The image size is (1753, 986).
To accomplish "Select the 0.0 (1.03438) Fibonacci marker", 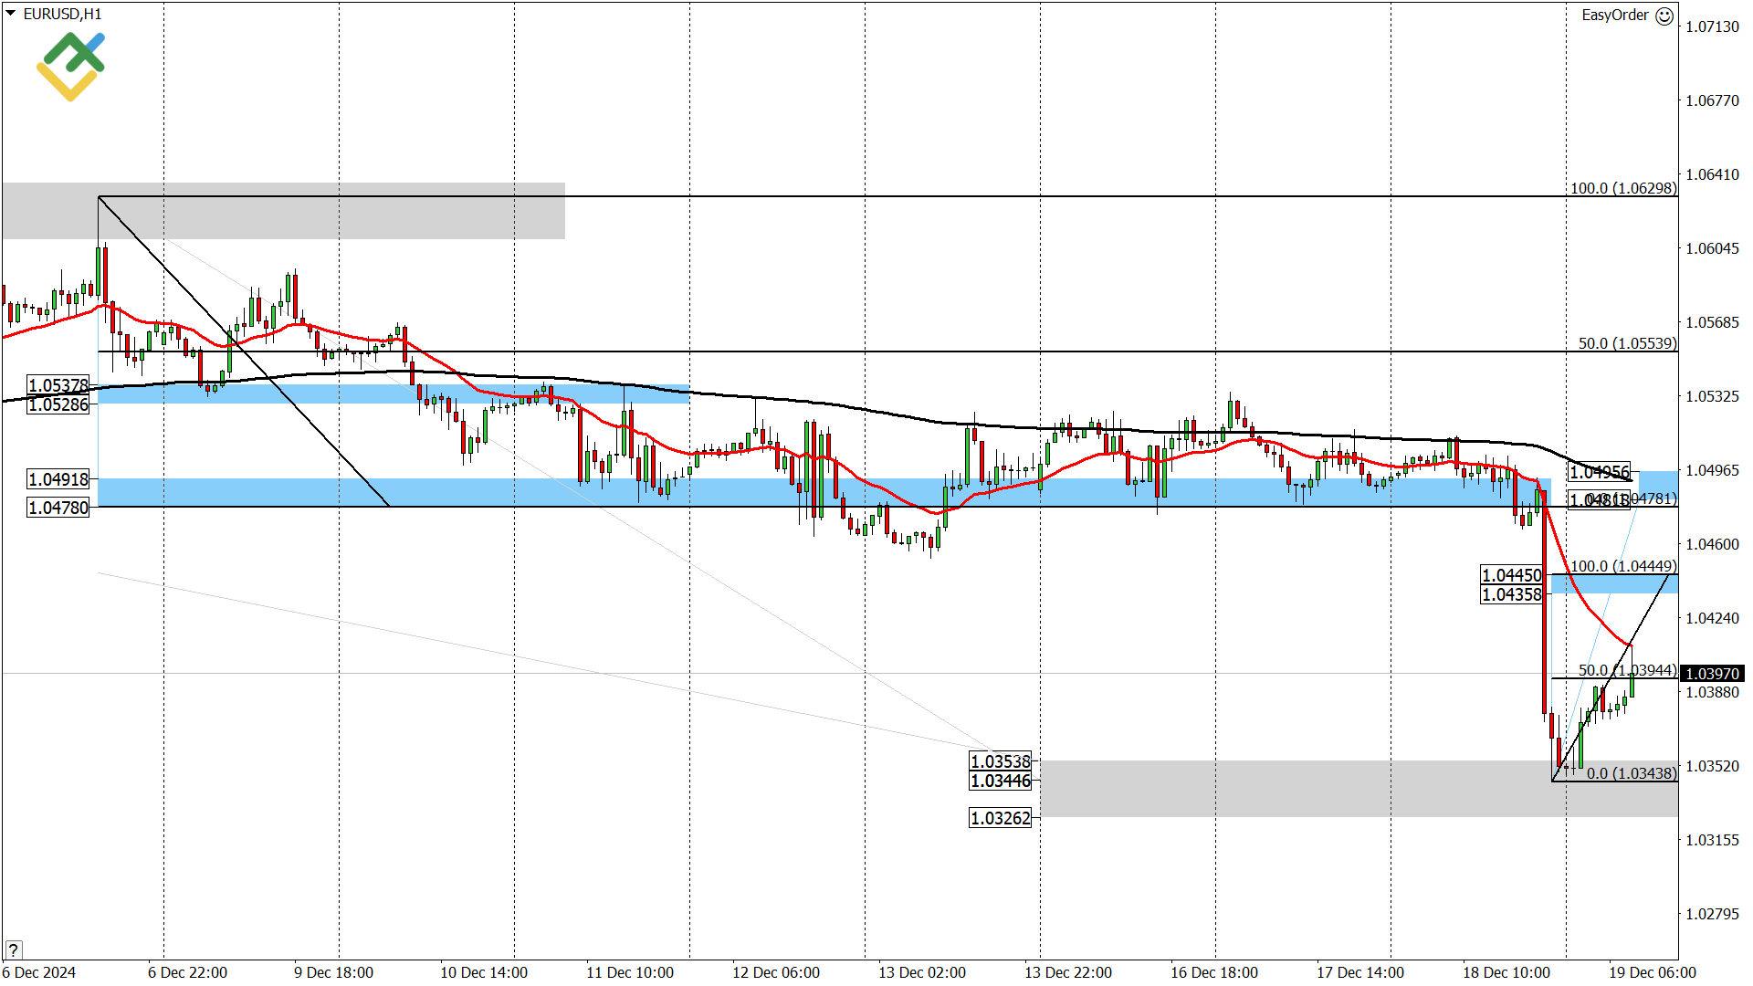I will pos(1632,773).
